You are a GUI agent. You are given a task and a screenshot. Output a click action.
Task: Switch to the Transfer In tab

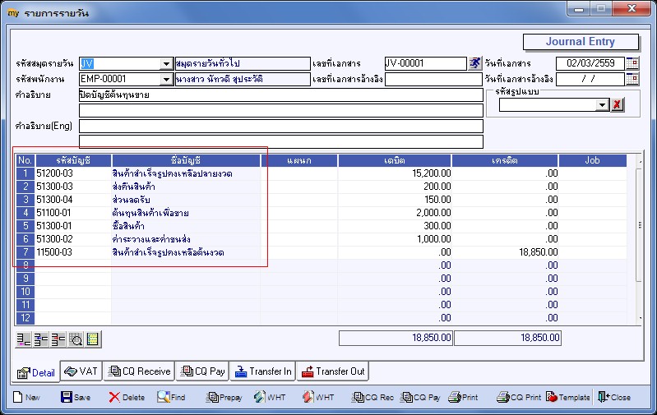tap(263, 371)
